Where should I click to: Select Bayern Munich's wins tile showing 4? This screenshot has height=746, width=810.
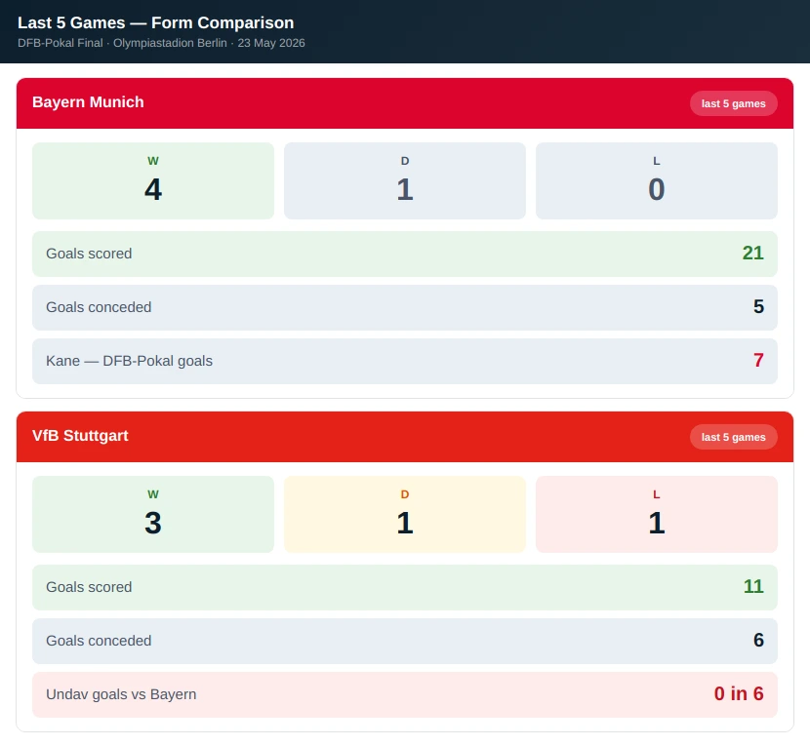click(153, 180)
